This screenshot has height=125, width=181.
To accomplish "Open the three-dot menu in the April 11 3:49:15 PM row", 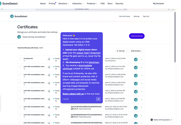I will [141, 83].
